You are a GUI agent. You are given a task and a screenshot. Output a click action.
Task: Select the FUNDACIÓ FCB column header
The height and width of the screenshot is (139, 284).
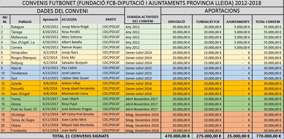208,22
